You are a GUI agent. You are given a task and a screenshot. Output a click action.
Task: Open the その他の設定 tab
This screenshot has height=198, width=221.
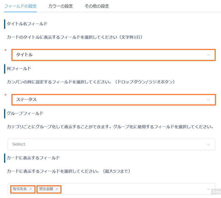click(x=97, y=6)
